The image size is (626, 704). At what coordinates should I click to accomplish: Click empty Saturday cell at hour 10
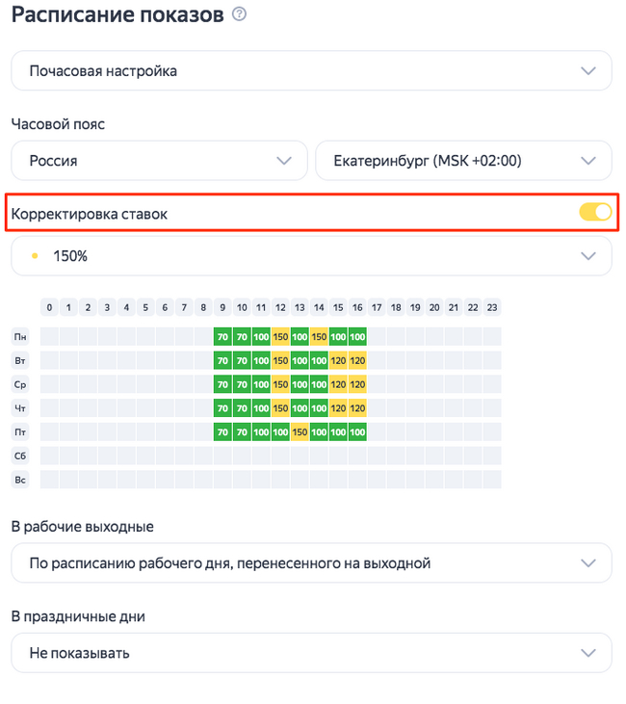tap(242, 456)
